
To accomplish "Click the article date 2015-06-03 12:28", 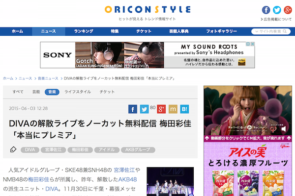I will (29, 108).
